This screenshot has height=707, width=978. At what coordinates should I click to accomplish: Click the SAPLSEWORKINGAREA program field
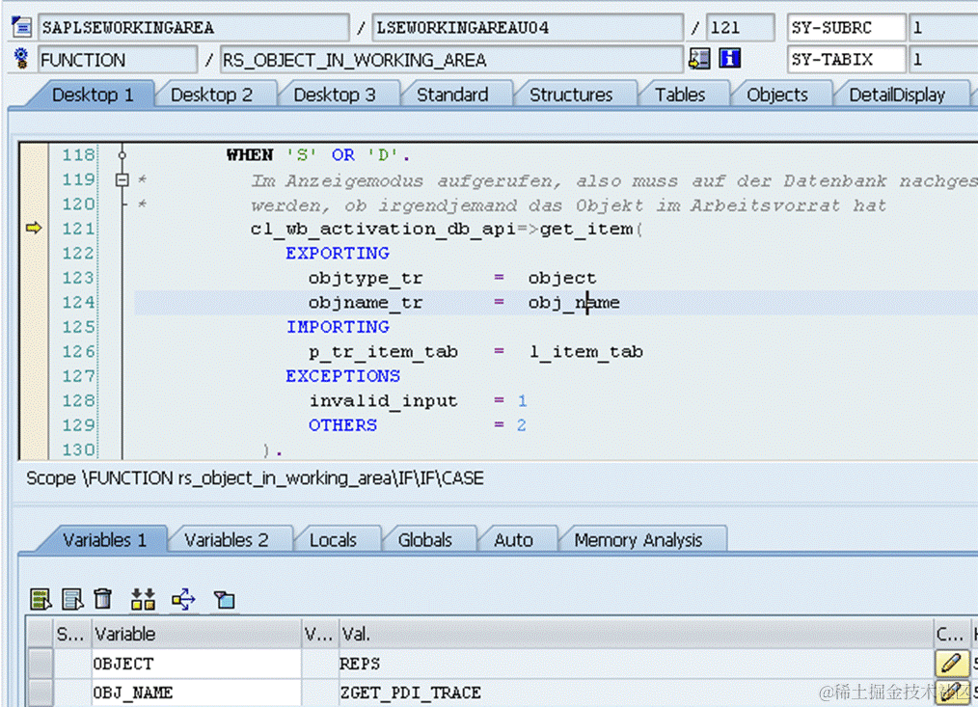tap(193, 27)
